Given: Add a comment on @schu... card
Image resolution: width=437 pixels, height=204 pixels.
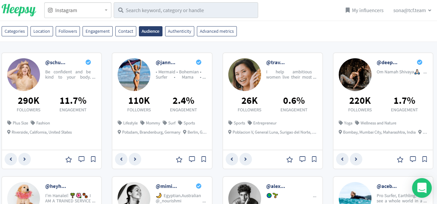Looking at the screenshot, I should [82, 159].
